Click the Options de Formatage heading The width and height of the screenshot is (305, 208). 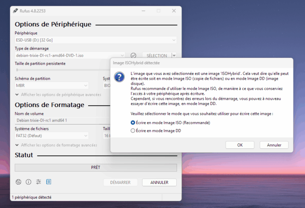click(x=50, y=105)
